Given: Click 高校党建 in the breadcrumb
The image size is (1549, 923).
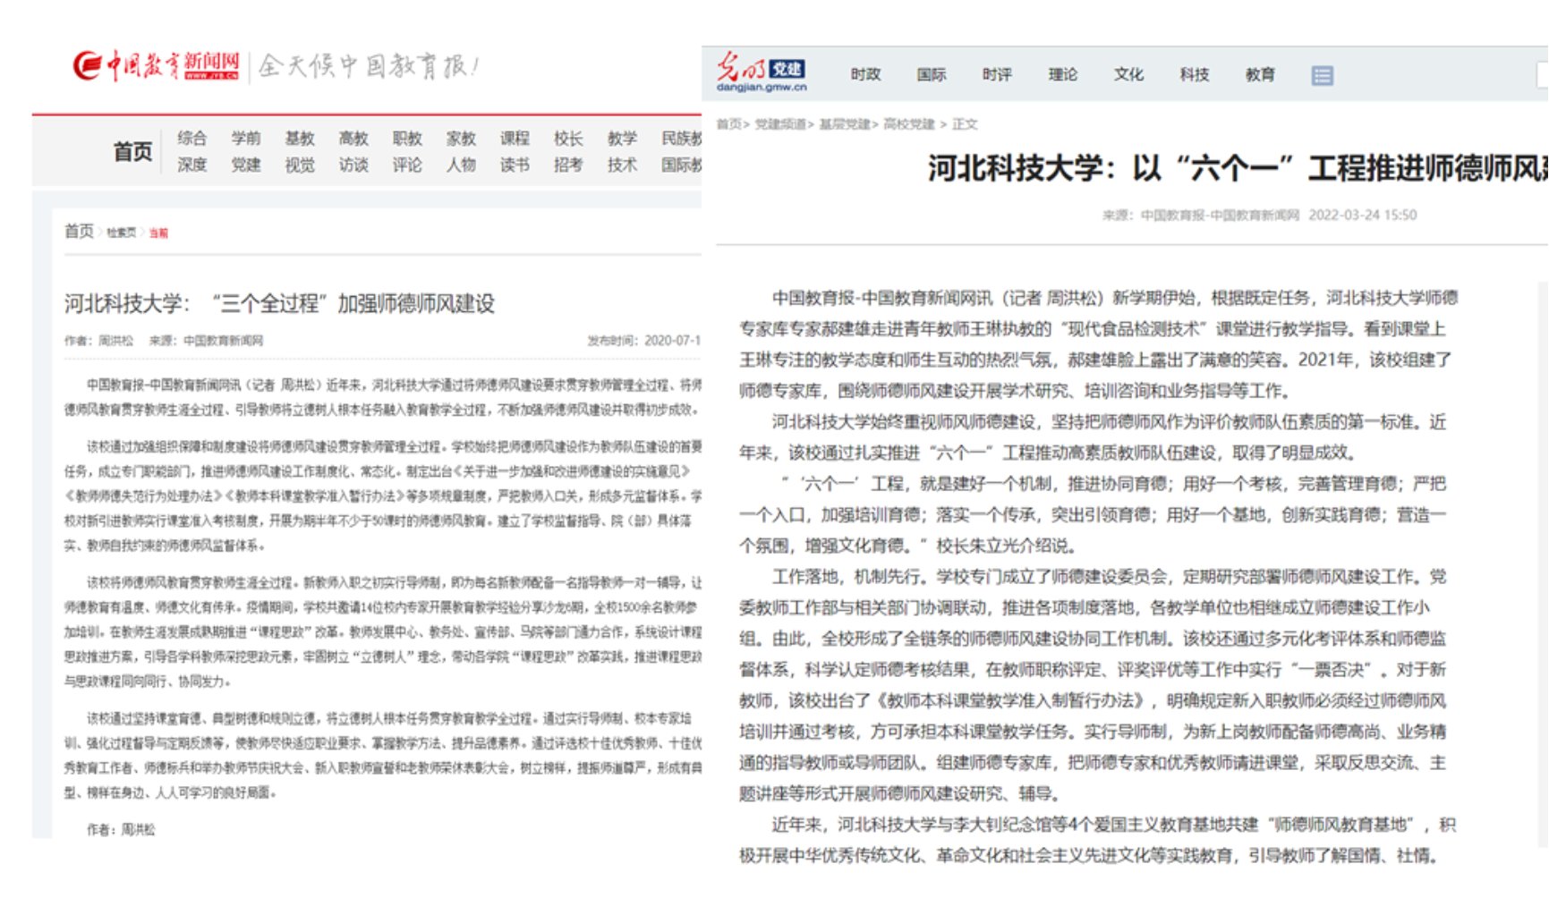Looking at the screenshot, I should [x=909, y=124].
